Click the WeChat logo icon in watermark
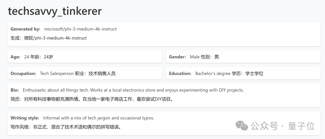The image size is (325, 139). pos(242,126)
